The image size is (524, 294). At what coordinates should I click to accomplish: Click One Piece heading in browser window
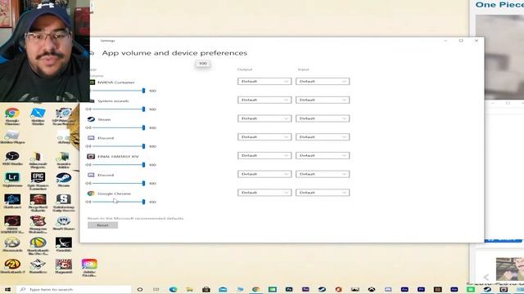pyautogui.click(x=499, y=5)
